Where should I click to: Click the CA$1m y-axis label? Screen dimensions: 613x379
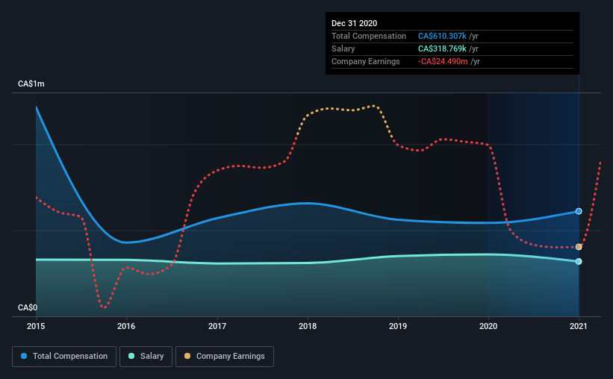[x=31, y=84]
